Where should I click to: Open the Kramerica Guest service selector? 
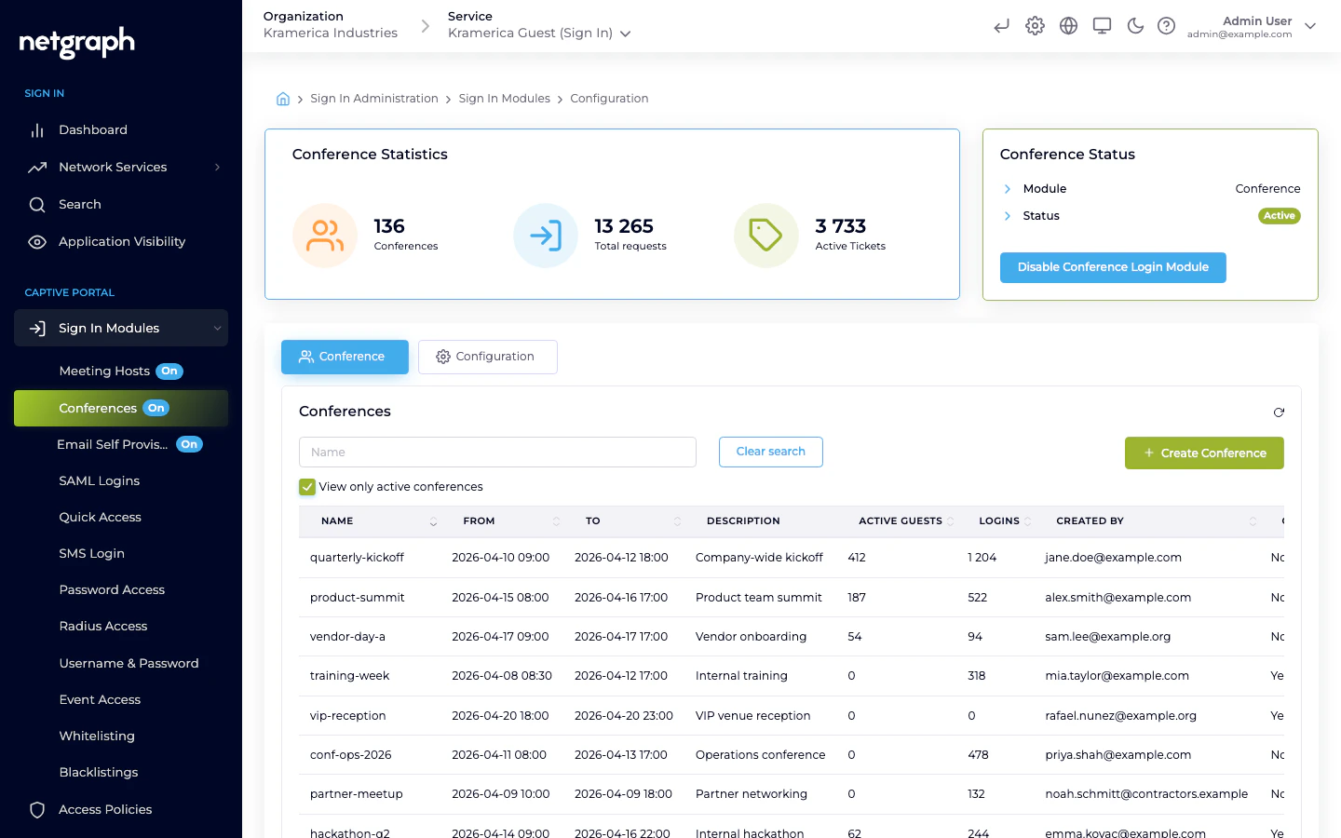click(x=538, y=31)
